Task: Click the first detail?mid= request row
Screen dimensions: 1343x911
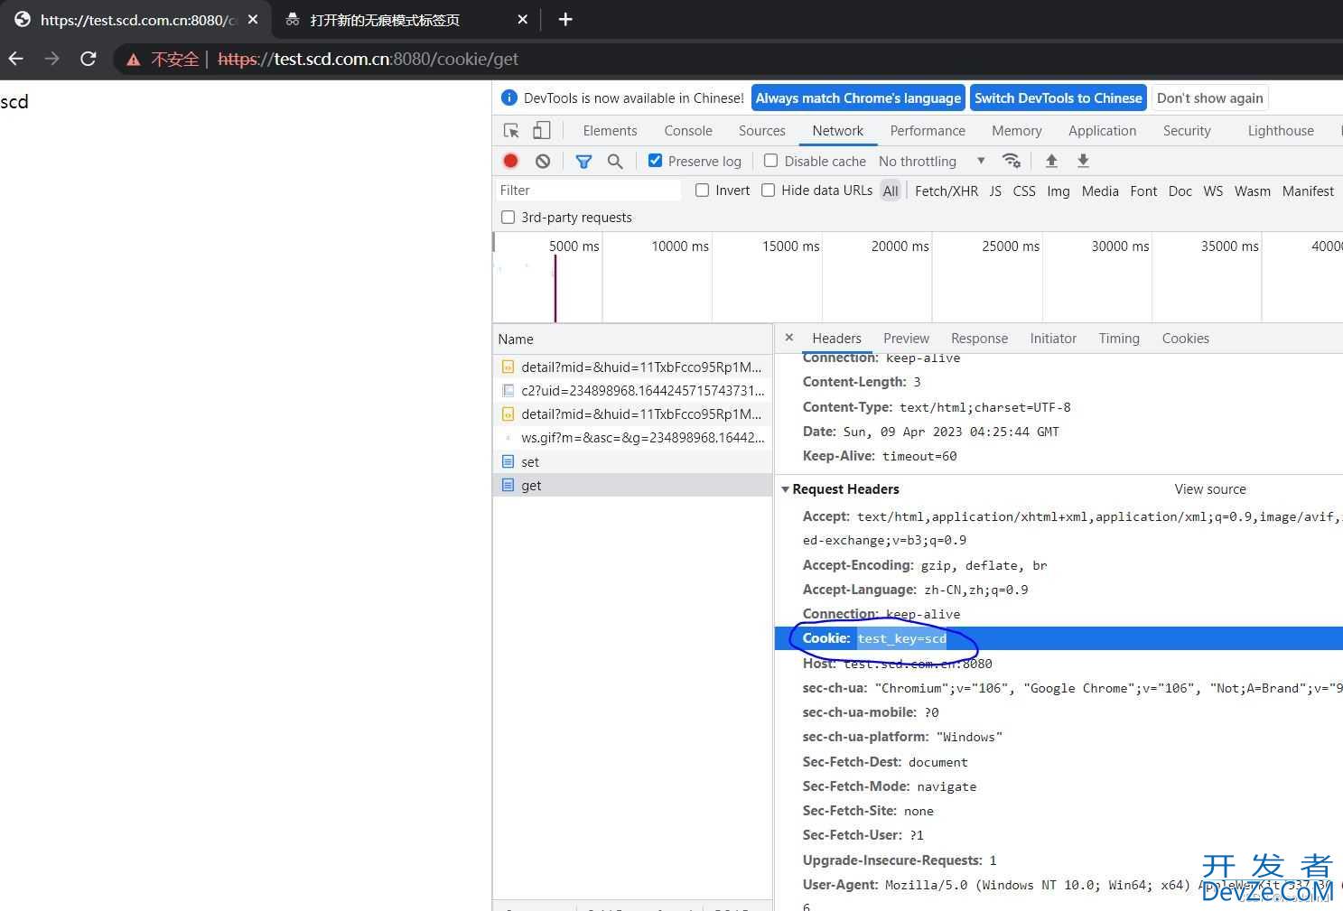Action: [632, 367]
